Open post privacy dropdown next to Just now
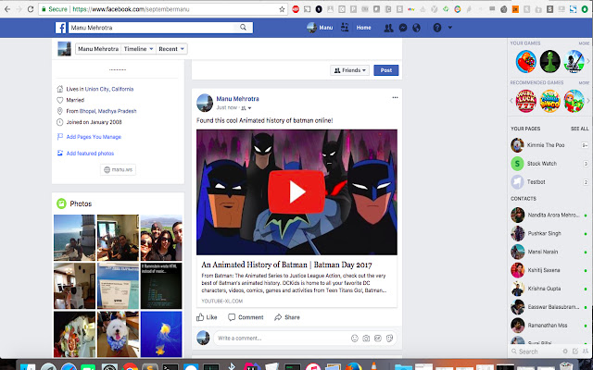 click(246, 108)
